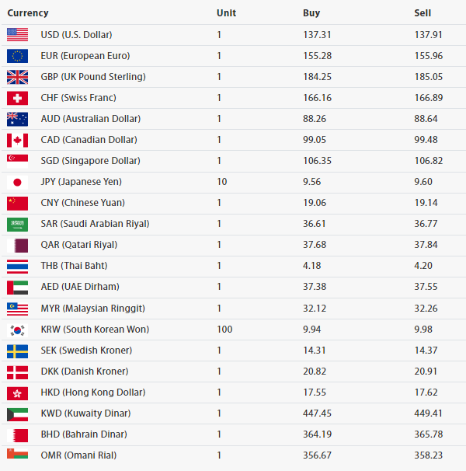Click the GBP sell rate 185.05
The width and height of the screenshot is (466, 471).
[429, 77]
